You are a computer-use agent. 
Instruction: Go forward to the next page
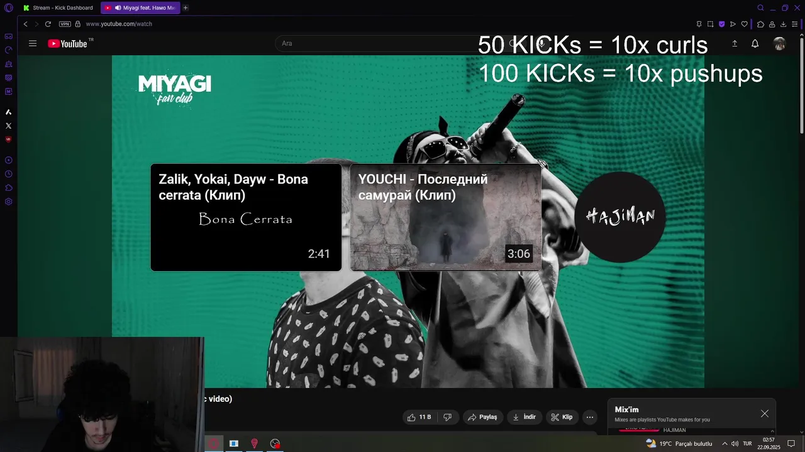(36, 24)
